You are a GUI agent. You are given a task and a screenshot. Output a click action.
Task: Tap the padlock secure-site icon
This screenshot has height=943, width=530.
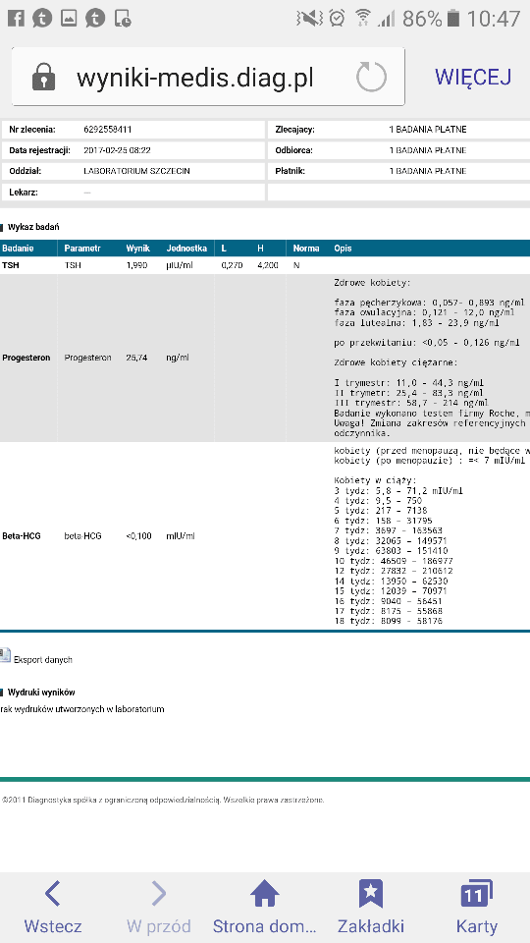(44, 77)
